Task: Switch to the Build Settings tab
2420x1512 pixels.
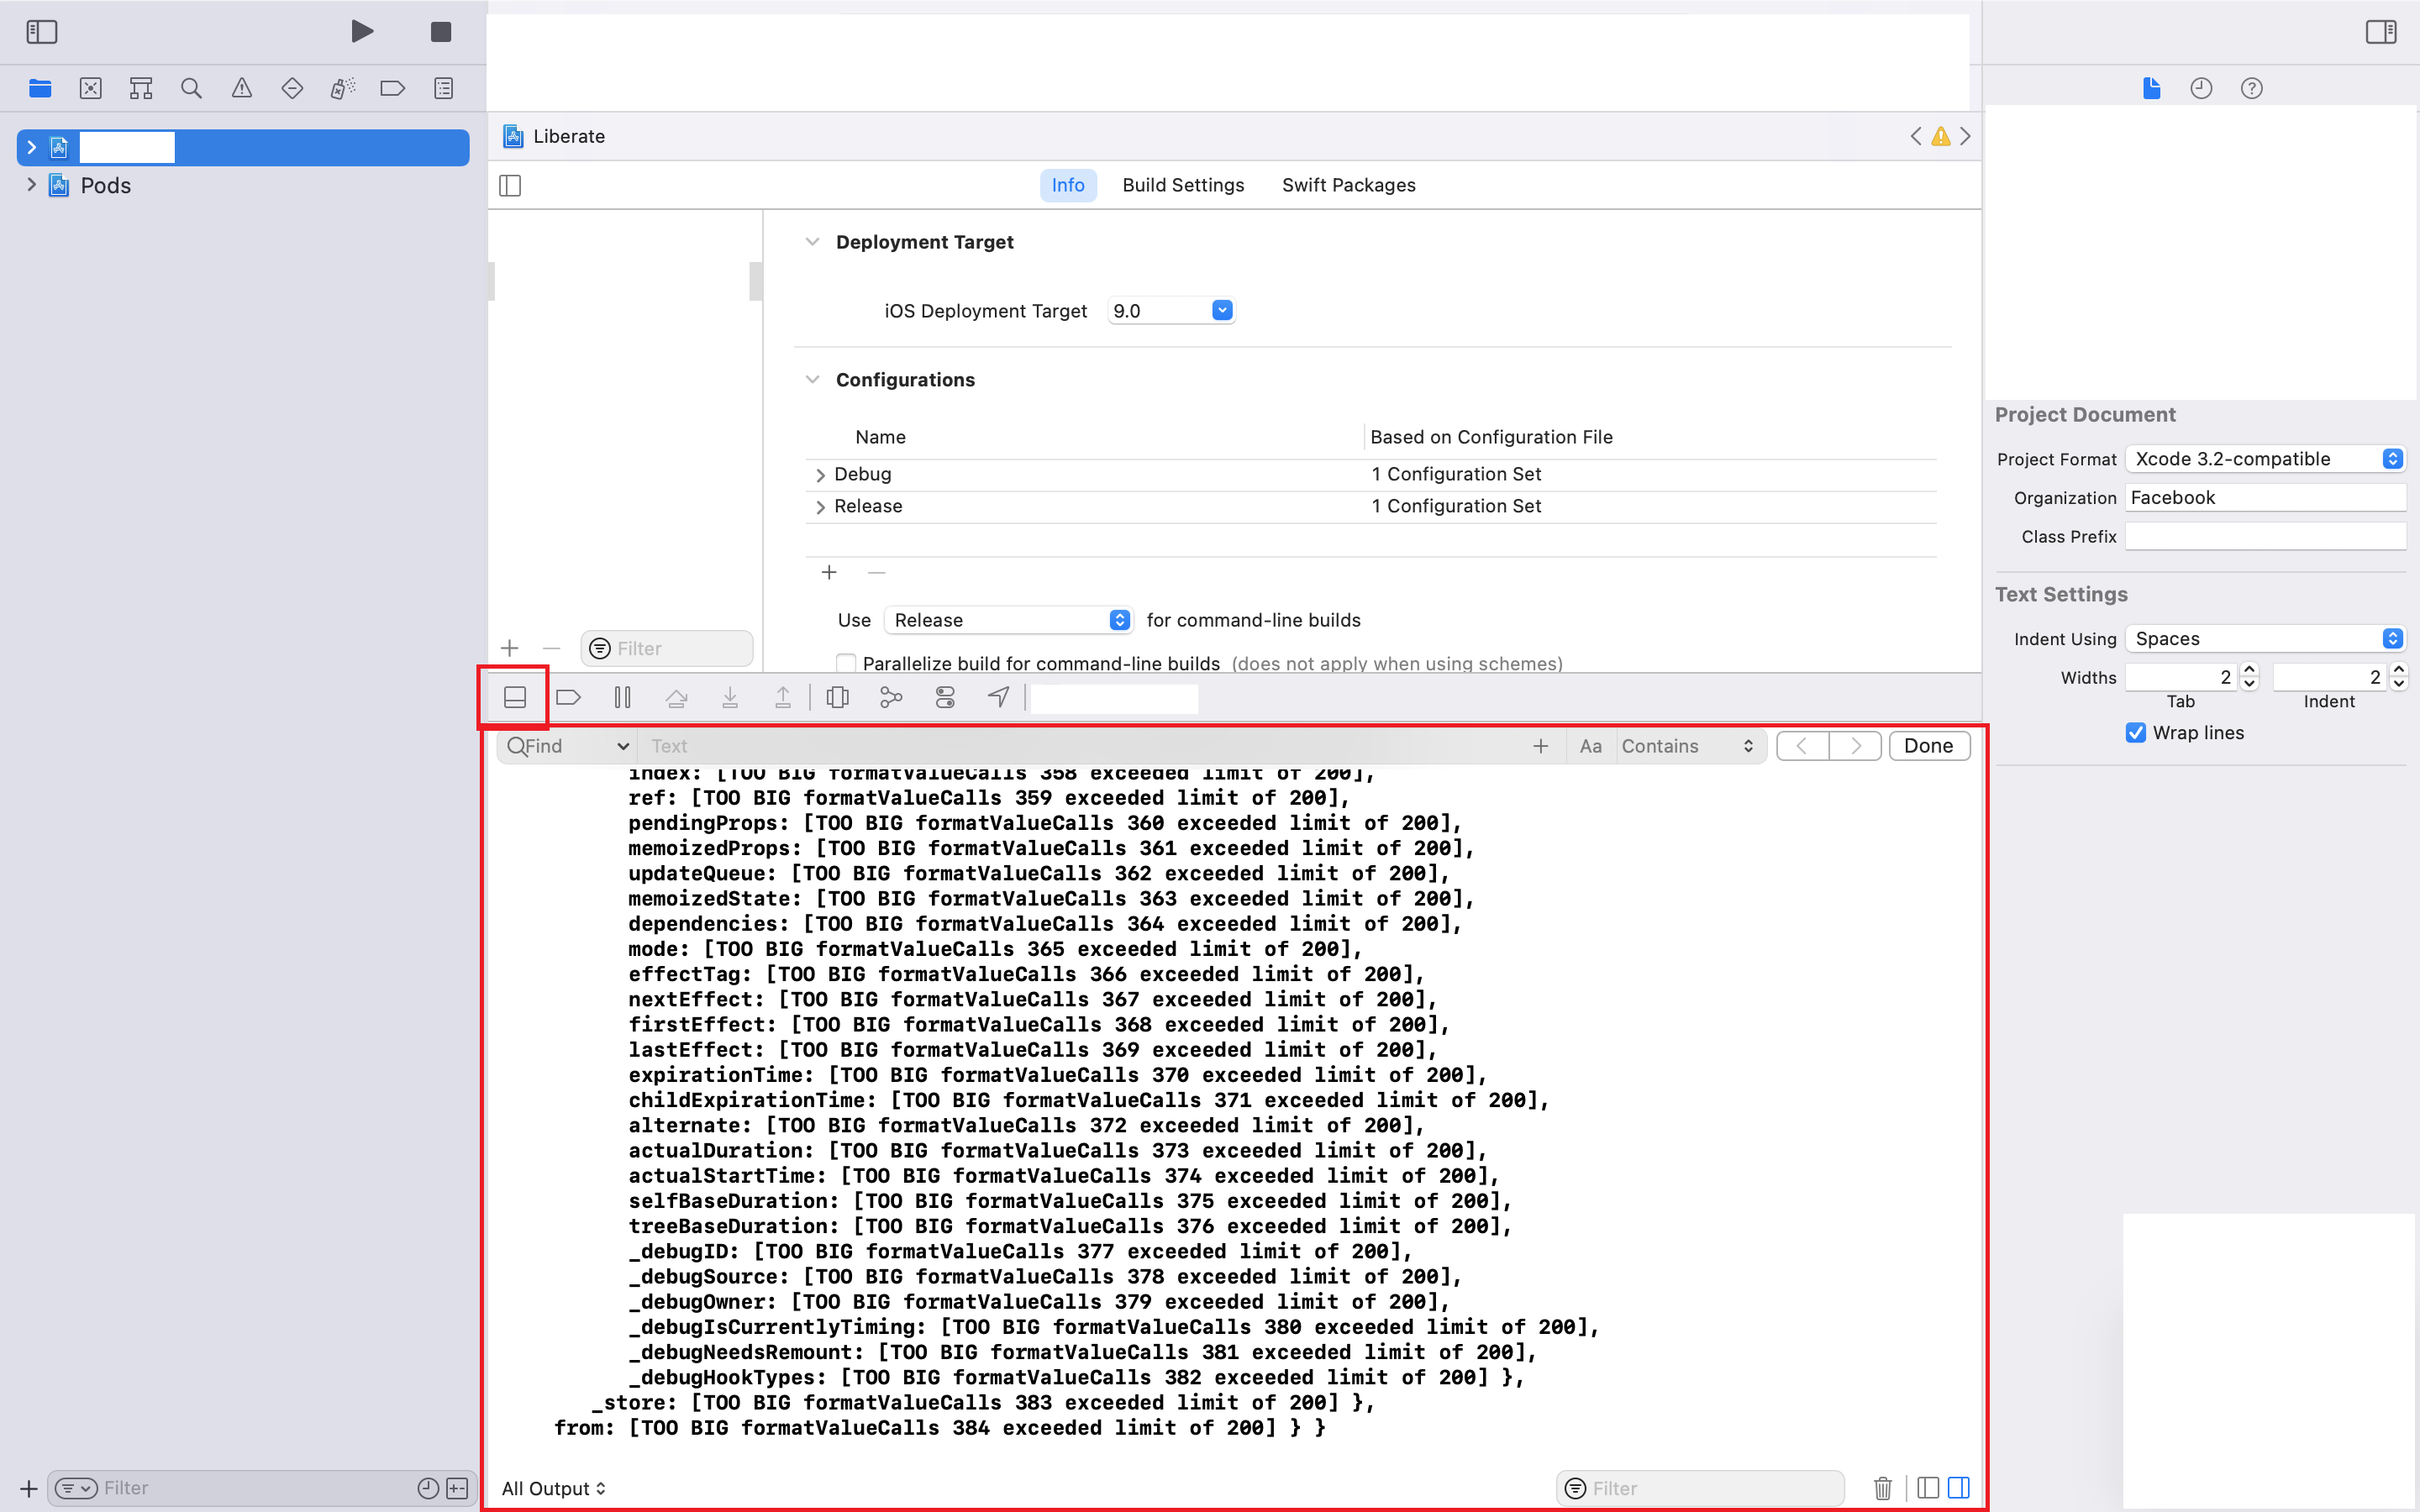Action: [1181, 185]
